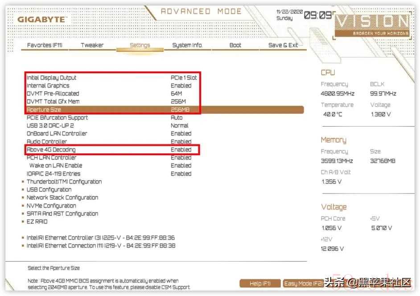Click the Help (F1) button
Screen dimensions: 420x296
(260, 284)
